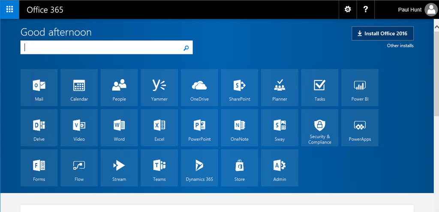439x212 pixels.
Task: Launch the Yammer app tile
Action: point(159,87)
